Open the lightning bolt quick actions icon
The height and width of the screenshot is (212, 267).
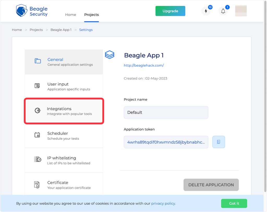tap(206, 11)
